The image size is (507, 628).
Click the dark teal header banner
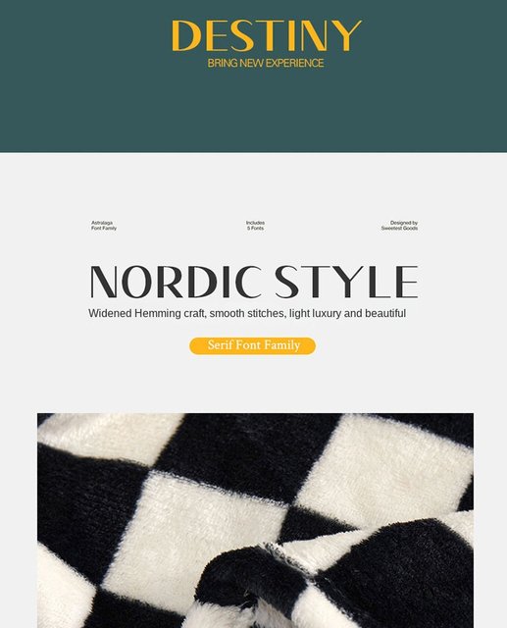click(253, 77)
